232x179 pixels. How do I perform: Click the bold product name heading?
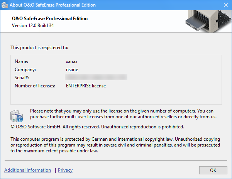point(50,19)
